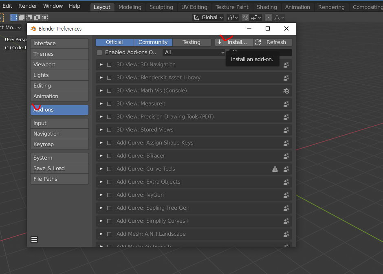Enable the MeasureIt add-on checkbox
Screen dimensions: 383x274
pyautogui.click(x=109, y=104)
